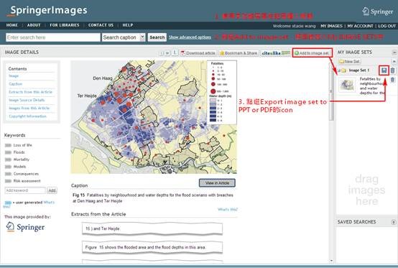Click scrollbar down arrow at bottom
This screenshot has height=268, width=398.
click(331, 261)
